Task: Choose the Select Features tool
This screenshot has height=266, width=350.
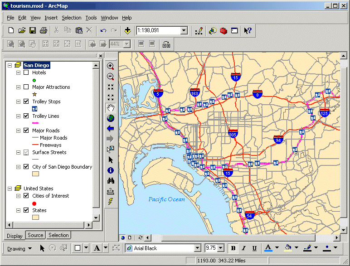Action: click(111, 149)
